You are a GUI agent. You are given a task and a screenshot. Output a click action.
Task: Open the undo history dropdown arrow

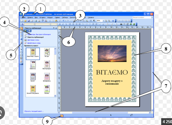pos(66,21)
